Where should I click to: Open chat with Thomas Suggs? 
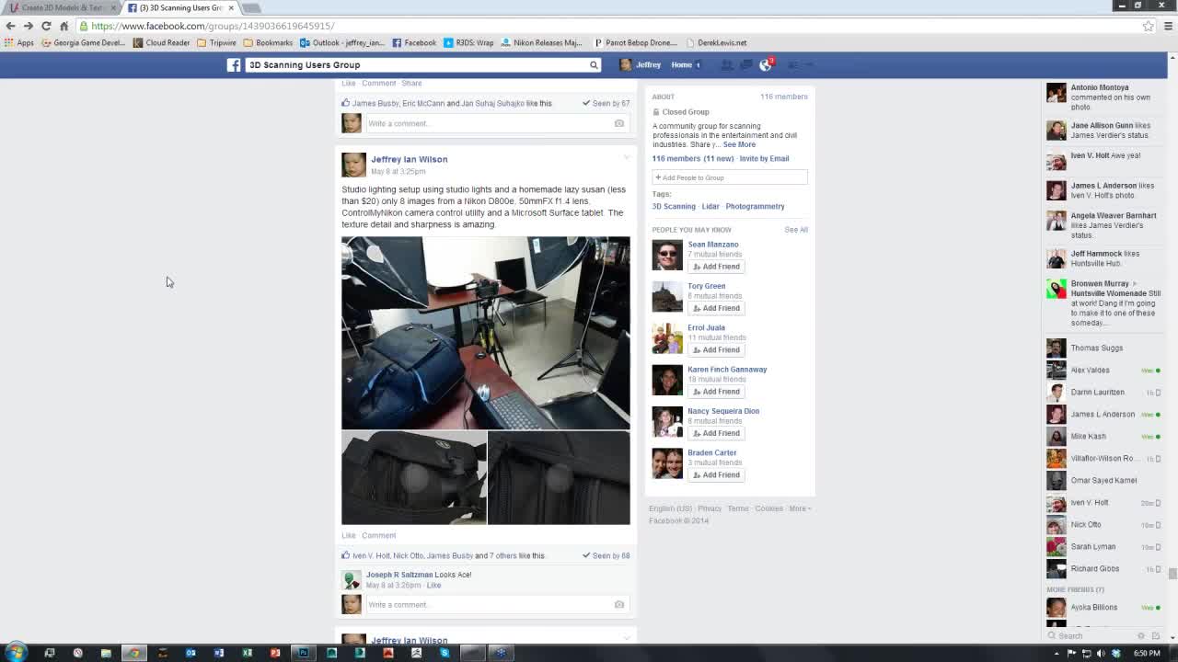coord(1103,348)
